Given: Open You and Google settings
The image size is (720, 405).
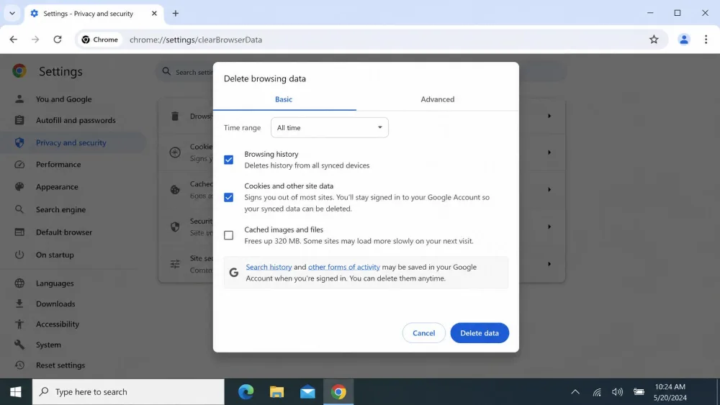Looking at the screenshot, I should pos(64,99).
